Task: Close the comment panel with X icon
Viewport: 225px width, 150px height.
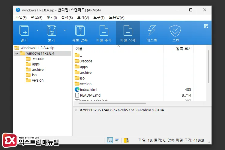Action: [76, 110]
